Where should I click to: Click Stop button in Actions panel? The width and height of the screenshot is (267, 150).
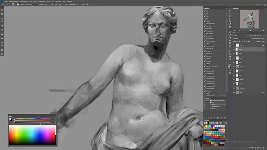pyautogui.click(x=209, y=118)
